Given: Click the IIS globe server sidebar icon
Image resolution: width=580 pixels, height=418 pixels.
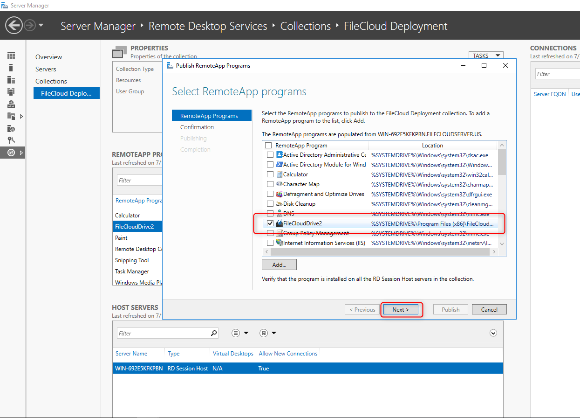Looking at the screenshot, I should (x=11, y=128).
